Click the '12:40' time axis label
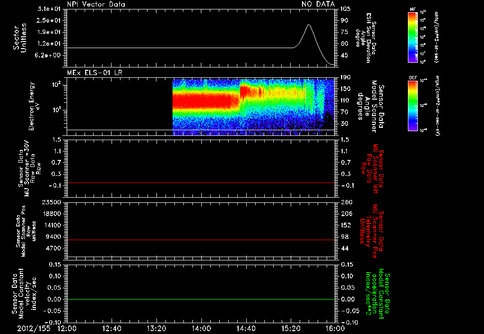 coord(112,328)
